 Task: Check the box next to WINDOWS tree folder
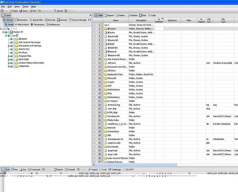click(14, 66)
